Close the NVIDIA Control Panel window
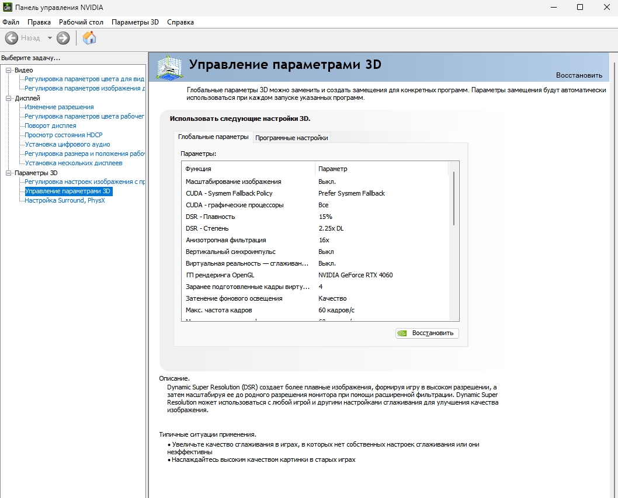 [x=606, y=7]
